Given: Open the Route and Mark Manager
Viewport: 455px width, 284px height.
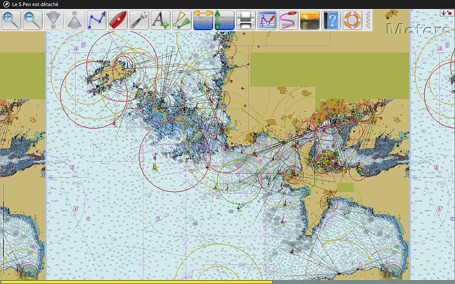Looking at the screenshot, I should 267,20.
